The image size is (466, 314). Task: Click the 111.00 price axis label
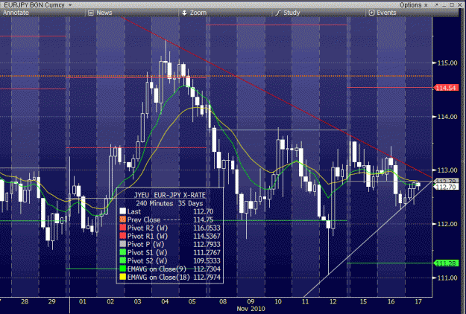[447, 278]
